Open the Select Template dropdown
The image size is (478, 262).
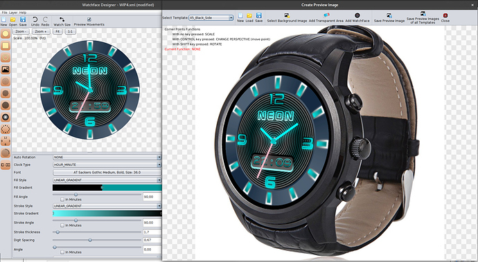coord(211,18)
